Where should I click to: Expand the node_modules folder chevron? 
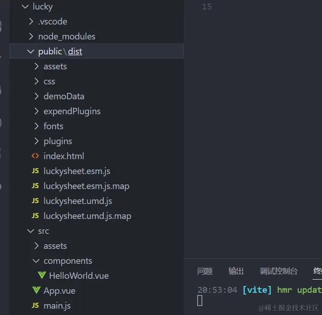coord(31,37)
